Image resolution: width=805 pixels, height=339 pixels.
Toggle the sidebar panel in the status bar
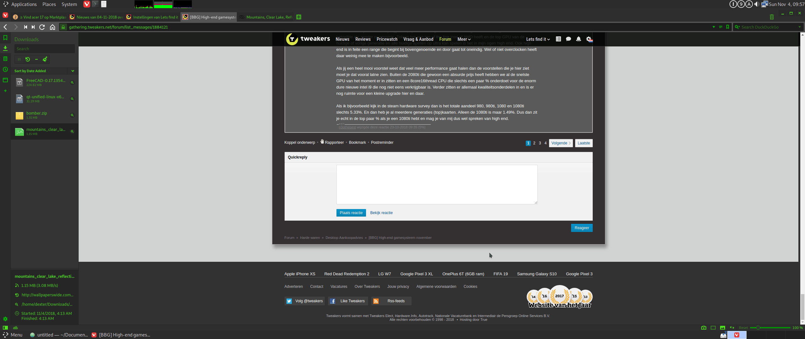point(5,328)
